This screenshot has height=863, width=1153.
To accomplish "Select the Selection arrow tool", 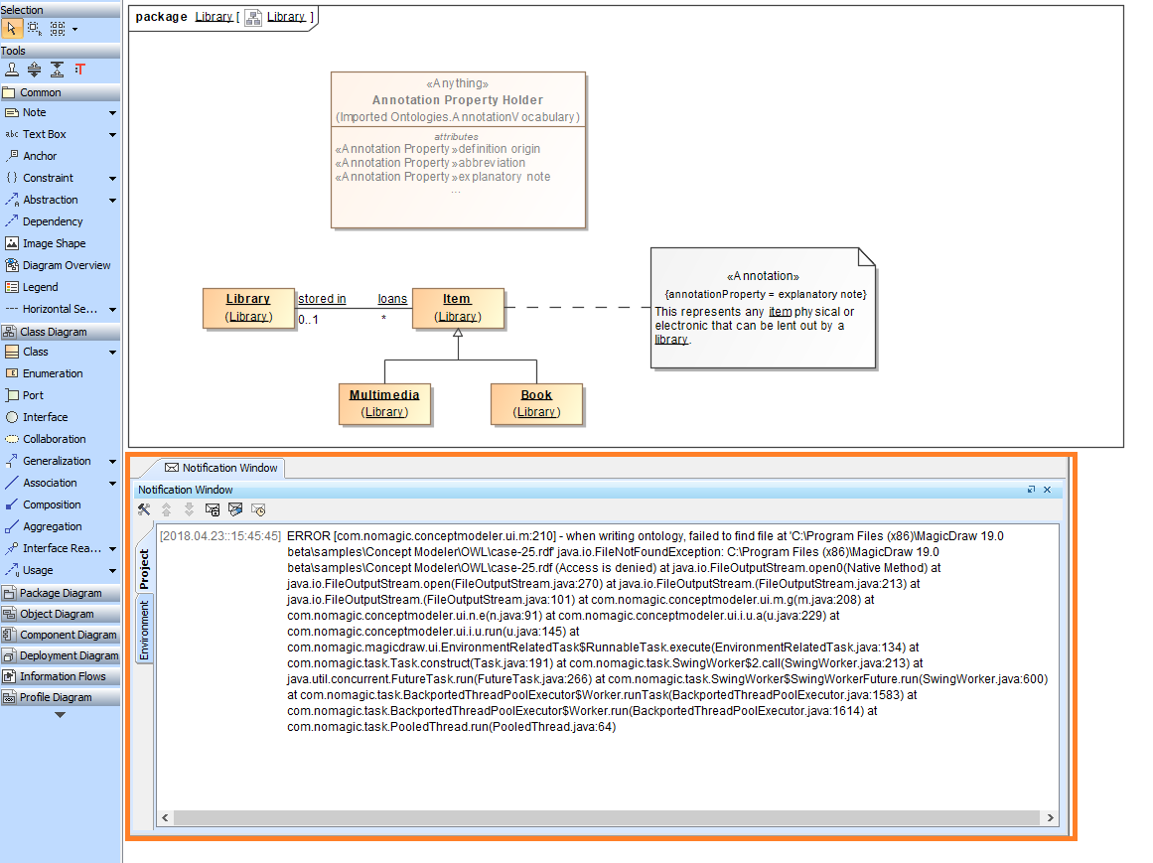I will 12,28.
